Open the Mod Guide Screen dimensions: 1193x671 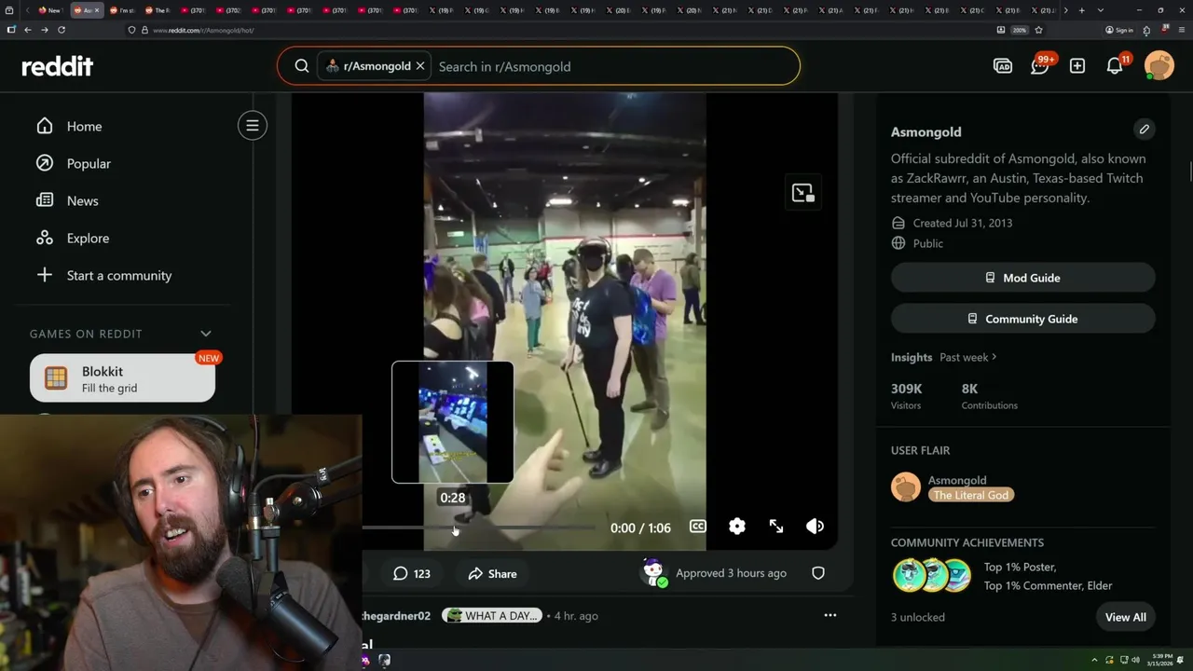click(1022, 278)
